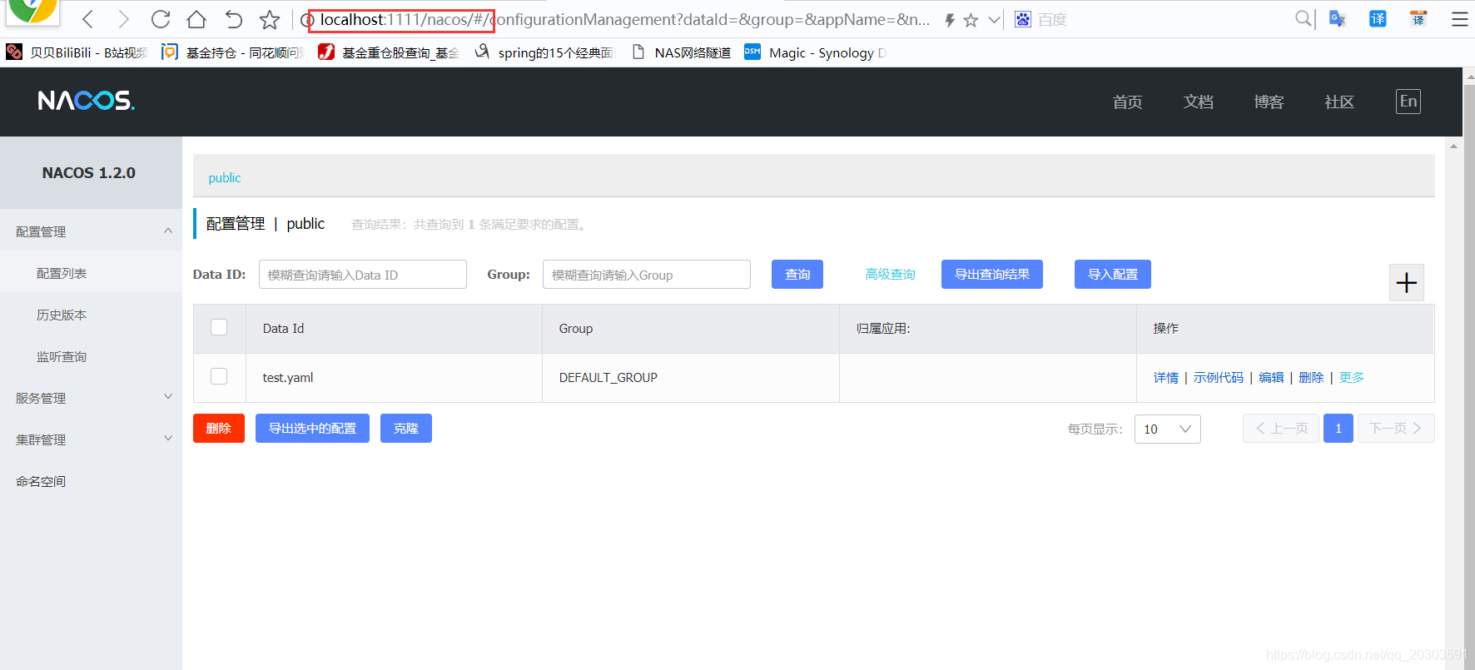The width and height of the screenshot is (1475, 670).
Task: Open browser home page icon
Action: click(196, 19)
